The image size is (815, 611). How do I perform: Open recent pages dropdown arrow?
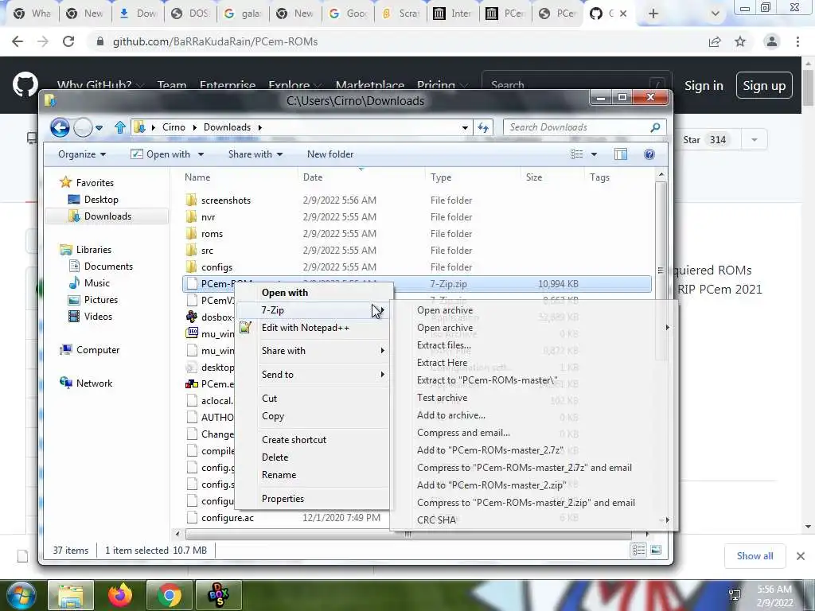point(99,127)
